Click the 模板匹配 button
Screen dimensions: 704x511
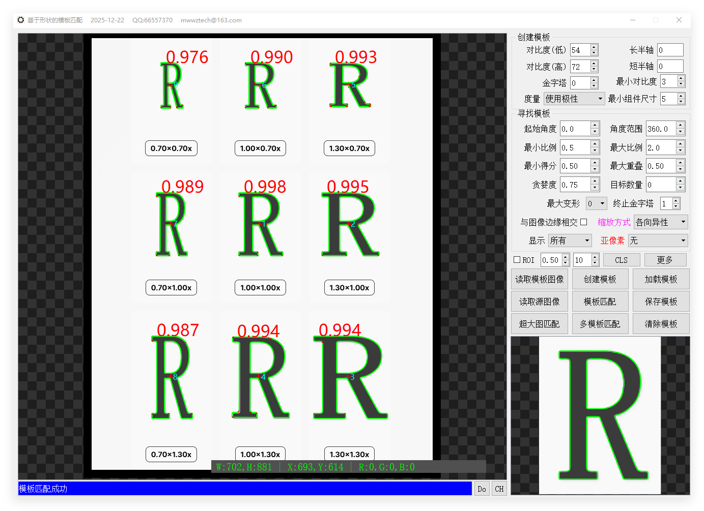click(600, 302)
